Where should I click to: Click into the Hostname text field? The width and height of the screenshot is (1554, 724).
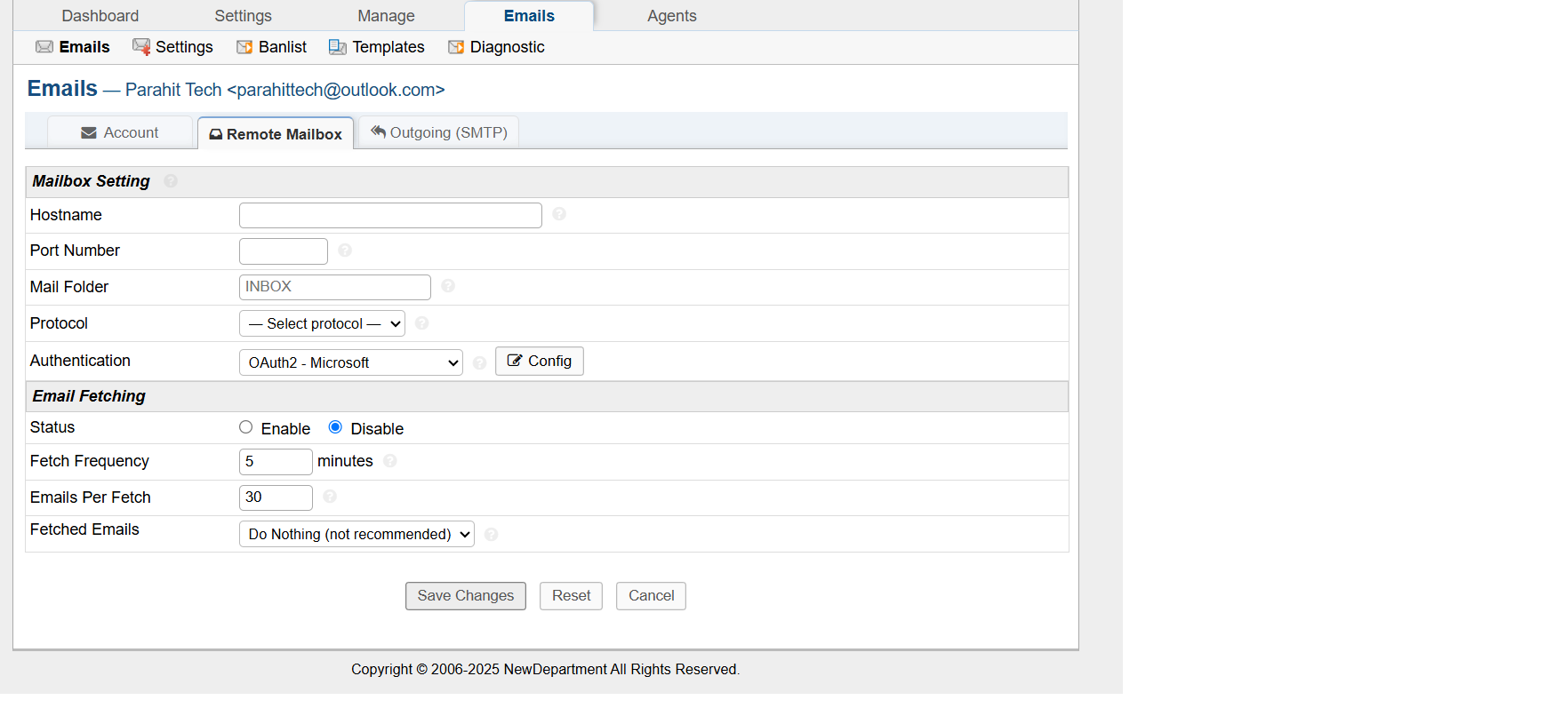[x=390, y=216]
